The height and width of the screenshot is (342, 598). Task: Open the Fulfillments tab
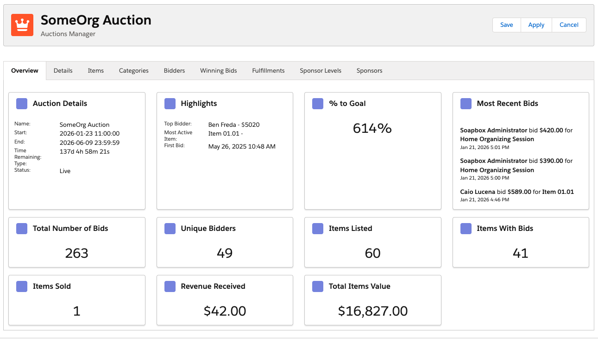[268, 71]
